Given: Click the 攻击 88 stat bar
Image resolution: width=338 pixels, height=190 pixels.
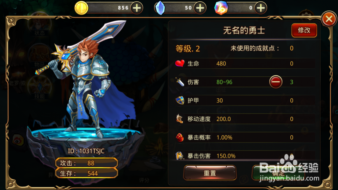Looking at the screenshot, I should (87, 163).
